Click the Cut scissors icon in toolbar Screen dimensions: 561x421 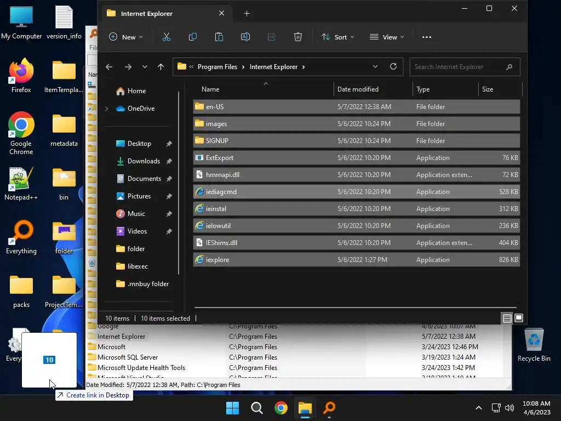pos(167,37)
